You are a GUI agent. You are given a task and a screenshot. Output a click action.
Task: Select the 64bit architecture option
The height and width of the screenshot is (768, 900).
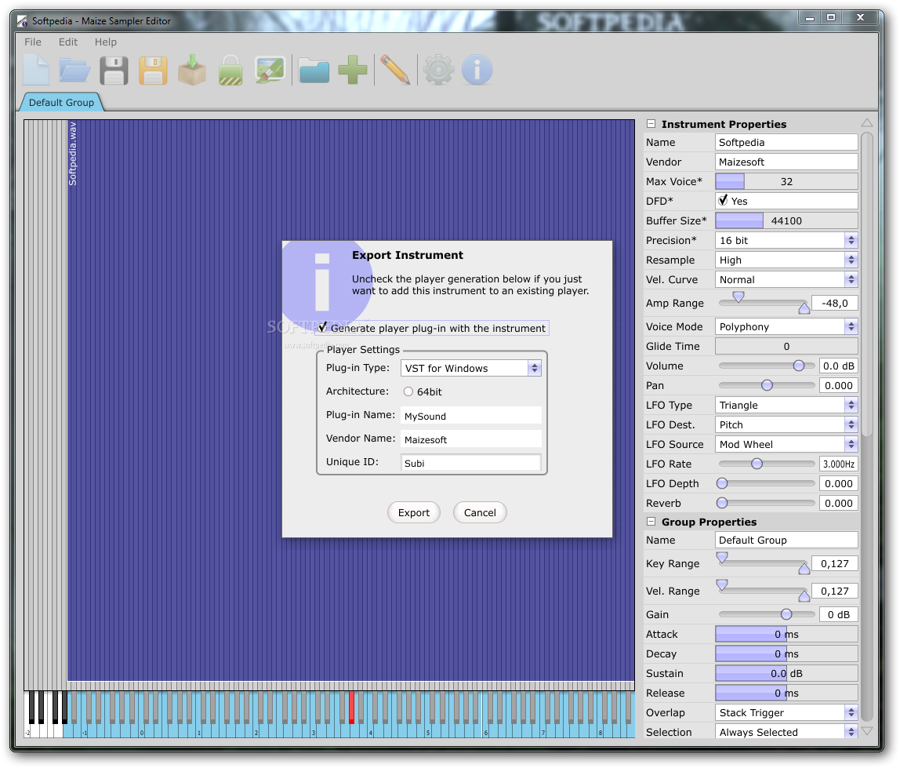click(408, 391)
